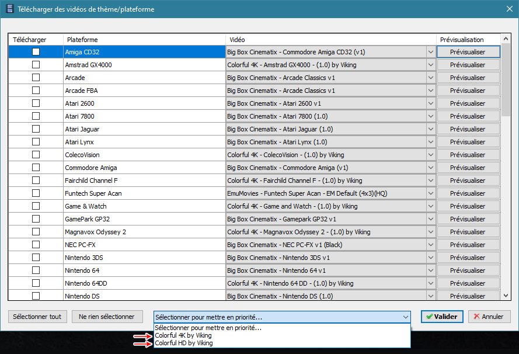Select the Funtech Super Acan platform cell

(x=144, y=193)
